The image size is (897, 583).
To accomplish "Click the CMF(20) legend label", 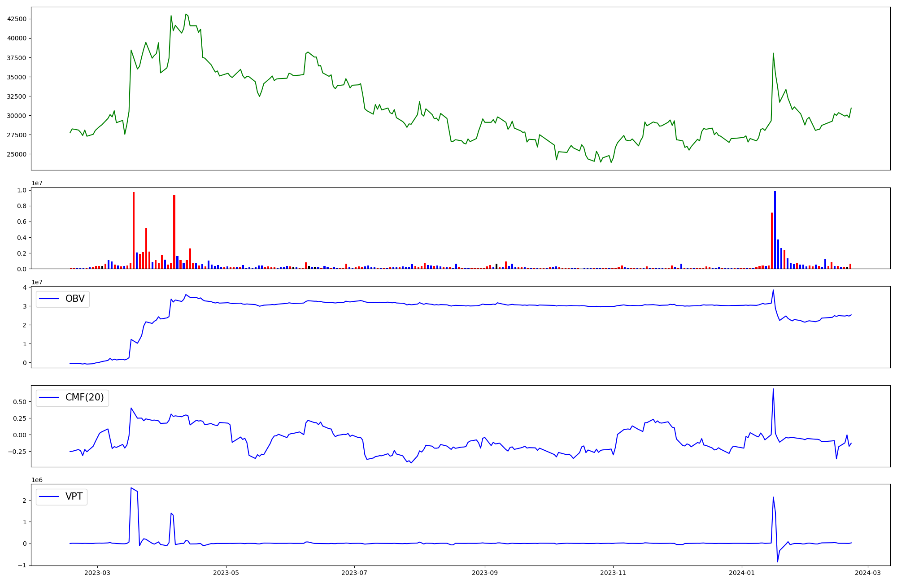I will coord(84,397).
